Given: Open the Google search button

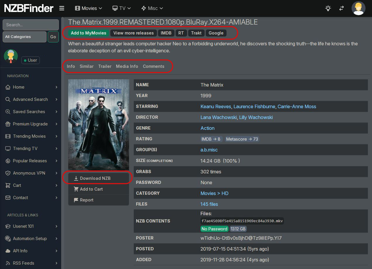Looking at the screenshot, I should pos(216,33).
